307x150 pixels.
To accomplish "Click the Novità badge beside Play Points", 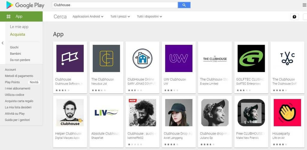I will (34, 82).
